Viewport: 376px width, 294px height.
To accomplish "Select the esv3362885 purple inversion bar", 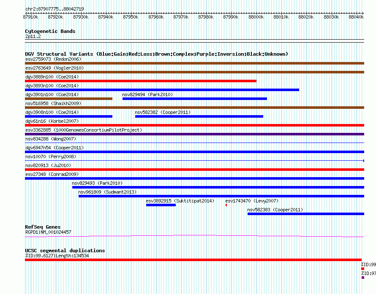I will coord(194,134).
